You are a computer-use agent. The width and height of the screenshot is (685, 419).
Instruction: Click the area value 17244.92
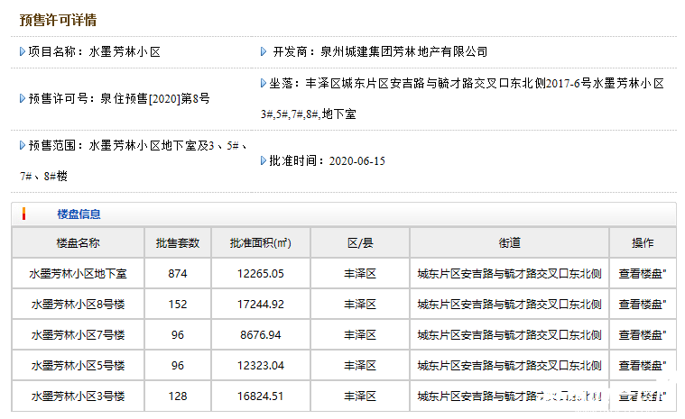[260, 305]
